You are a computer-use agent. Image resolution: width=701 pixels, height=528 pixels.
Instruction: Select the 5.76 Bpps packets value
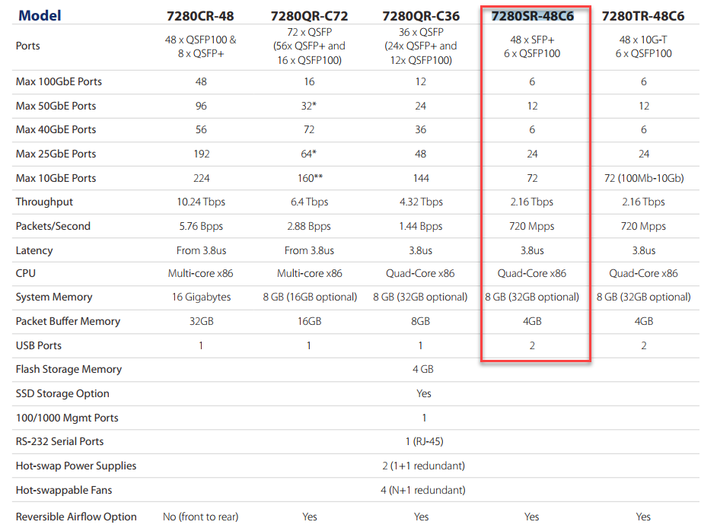201,226
